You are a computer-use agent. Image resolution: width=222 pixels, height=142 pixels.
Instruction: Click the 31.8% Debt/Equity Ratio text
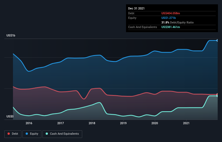pos(177,22)
